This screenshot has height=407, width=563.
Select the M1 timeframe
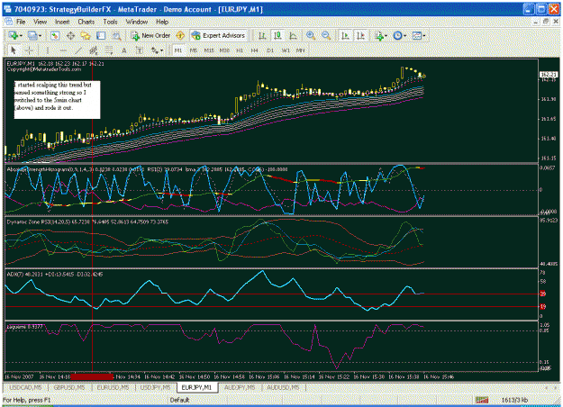pos(178,50)
